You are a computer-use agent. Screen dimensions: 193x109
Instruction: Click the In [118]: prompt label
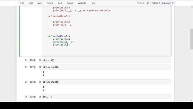point(30,82)
